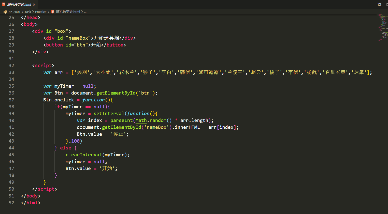Click line number 44 in the gutter
This screenshot has height=214, width=388.
pos(11,148)
